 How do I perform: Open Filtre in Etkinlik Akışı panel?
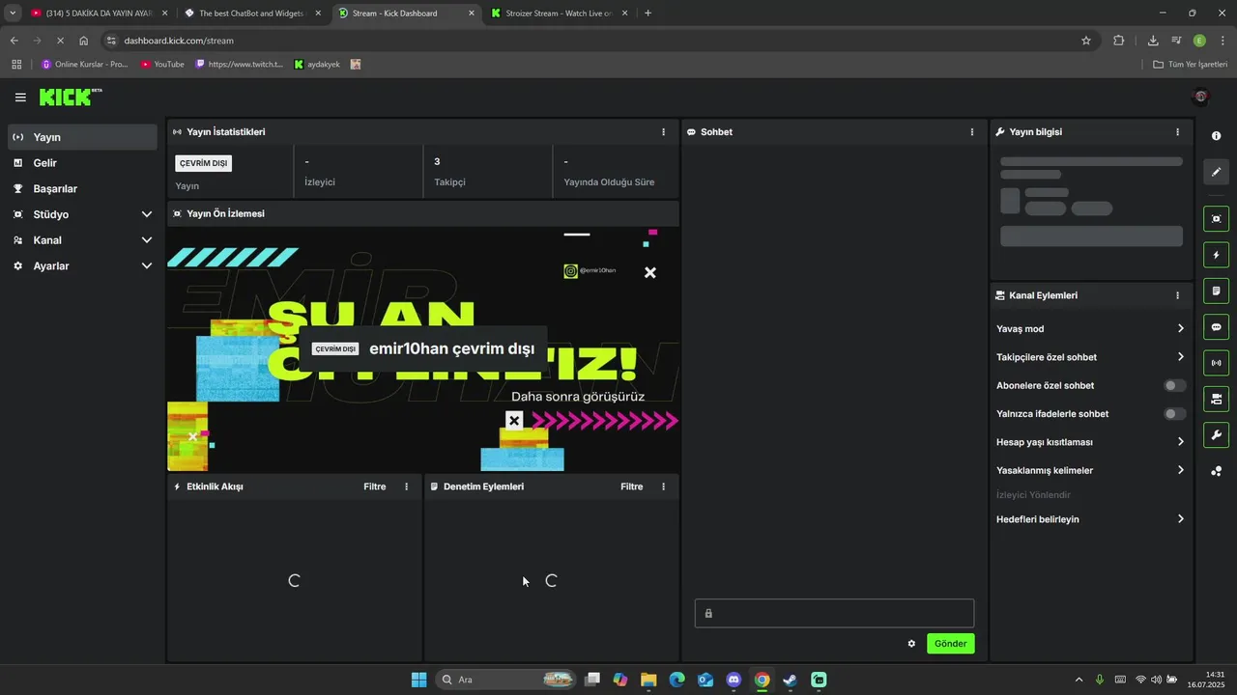[375, 486]
